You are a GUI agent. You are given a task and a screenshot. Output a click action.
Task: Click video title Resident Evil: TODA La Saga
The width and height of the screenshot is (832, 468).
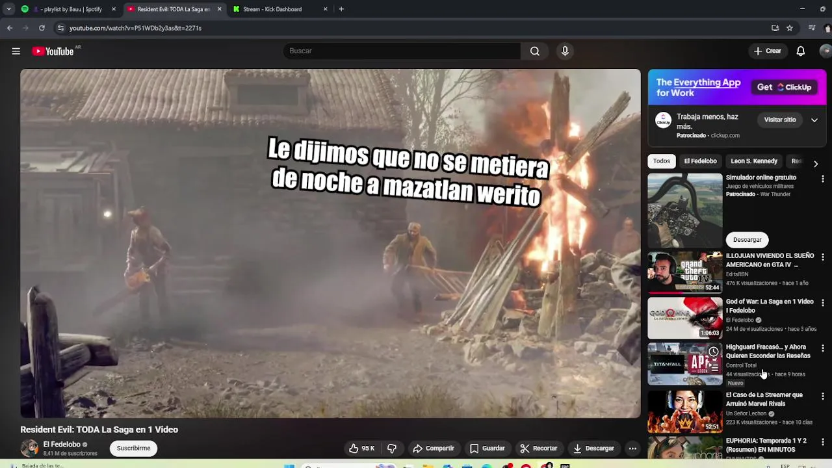99,430
